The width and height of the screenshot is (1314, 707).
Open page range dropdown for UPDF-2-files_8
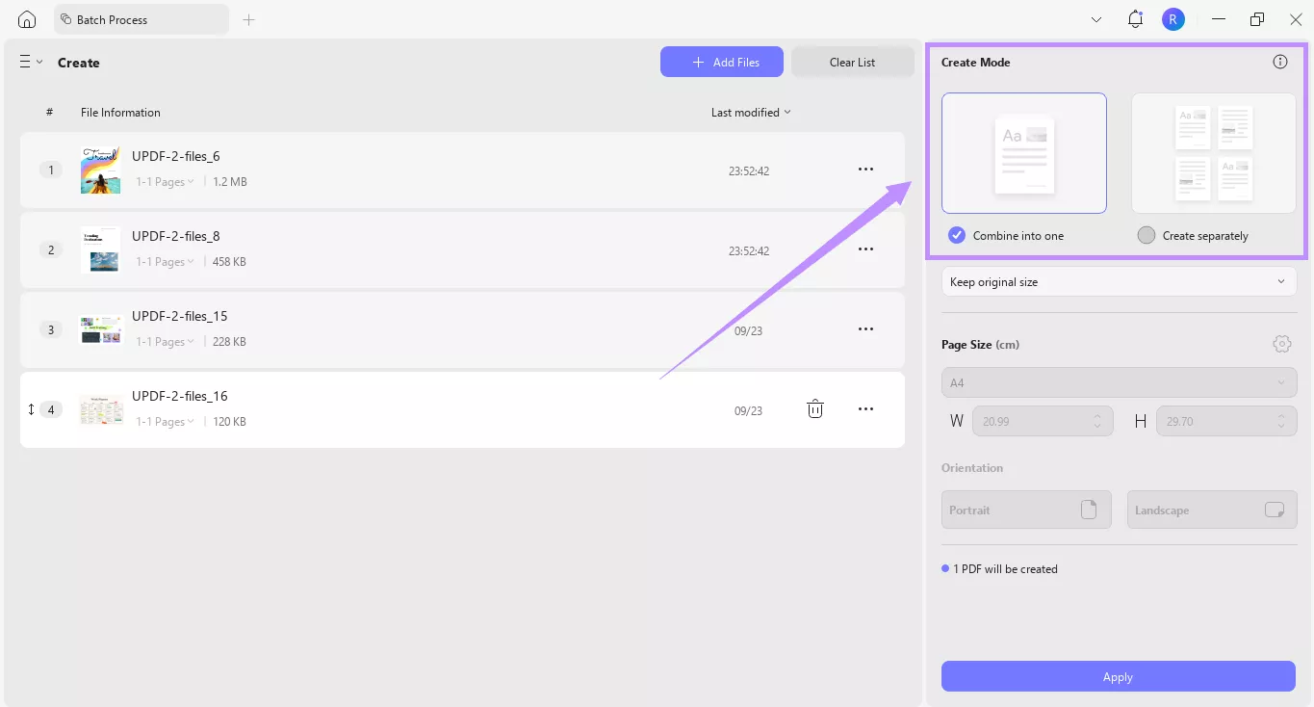coord(165,261)
